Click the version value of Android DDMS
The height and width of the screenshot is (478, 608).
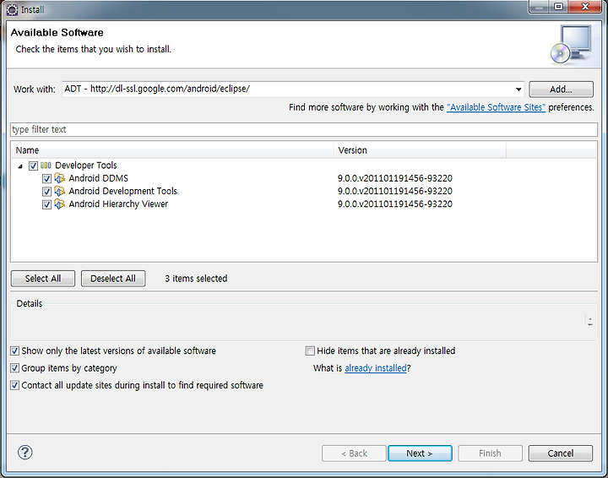coord(394,178)
